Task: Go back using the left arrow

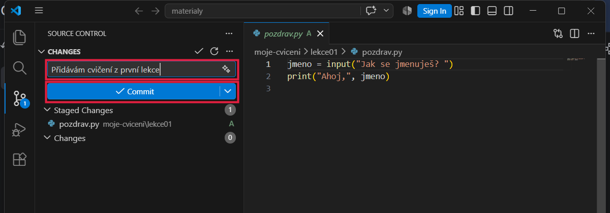Action: [x=139, y=11]
